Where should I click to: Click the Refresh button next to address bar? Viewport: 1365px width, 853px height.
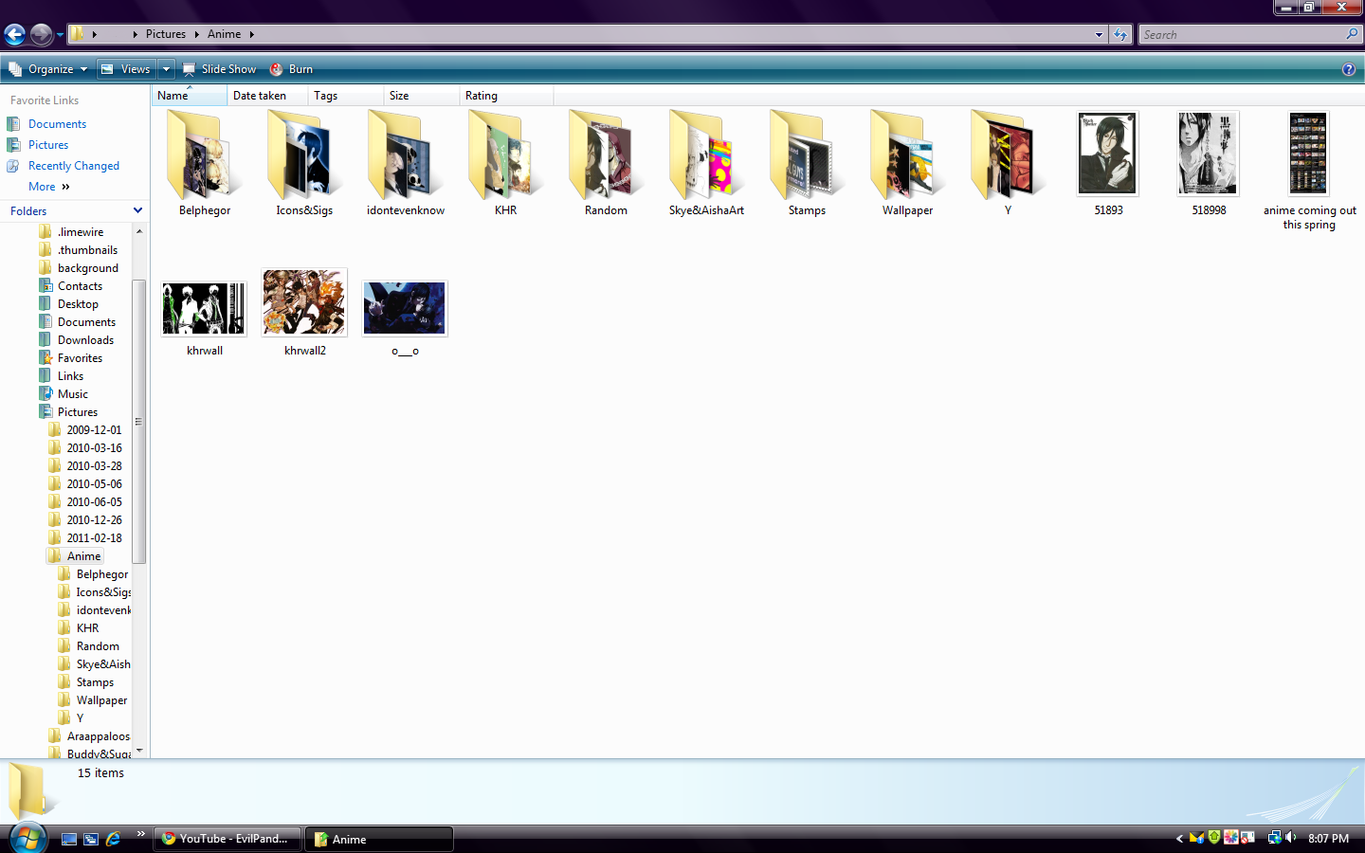coord(1120,35)
